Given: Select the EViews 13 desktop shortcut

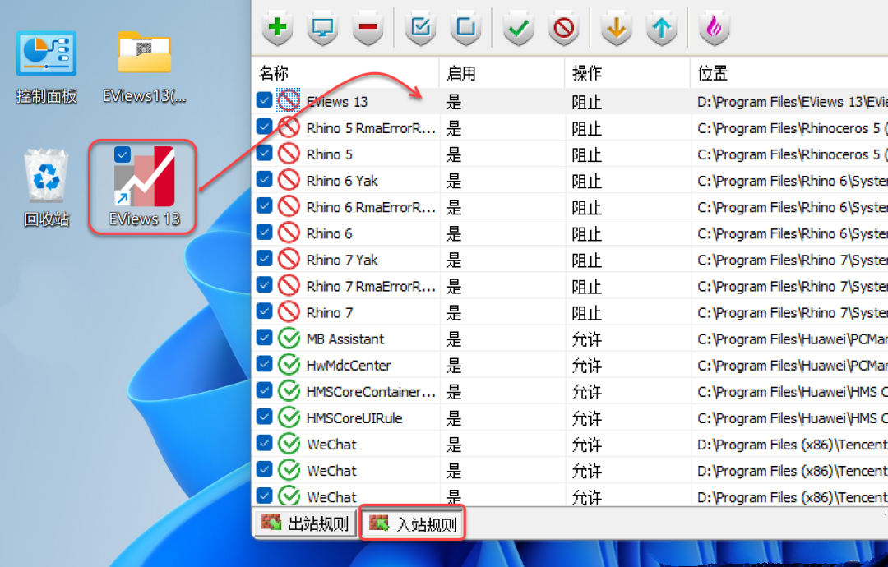Looking at the screenshot, I should click(144, 187).
